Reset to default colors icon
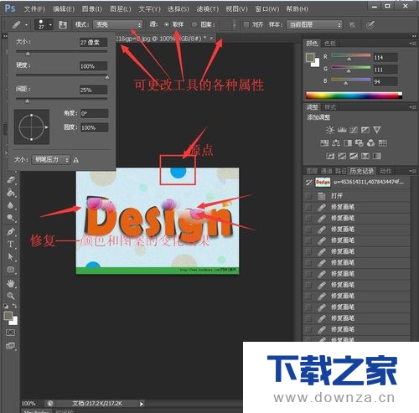 pos(6,306)
